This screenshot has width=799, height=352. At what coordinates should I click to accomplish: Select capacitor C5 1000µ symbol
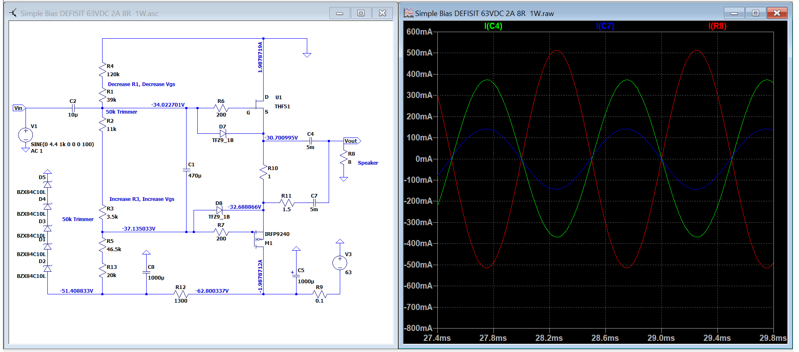pos(296,275)
